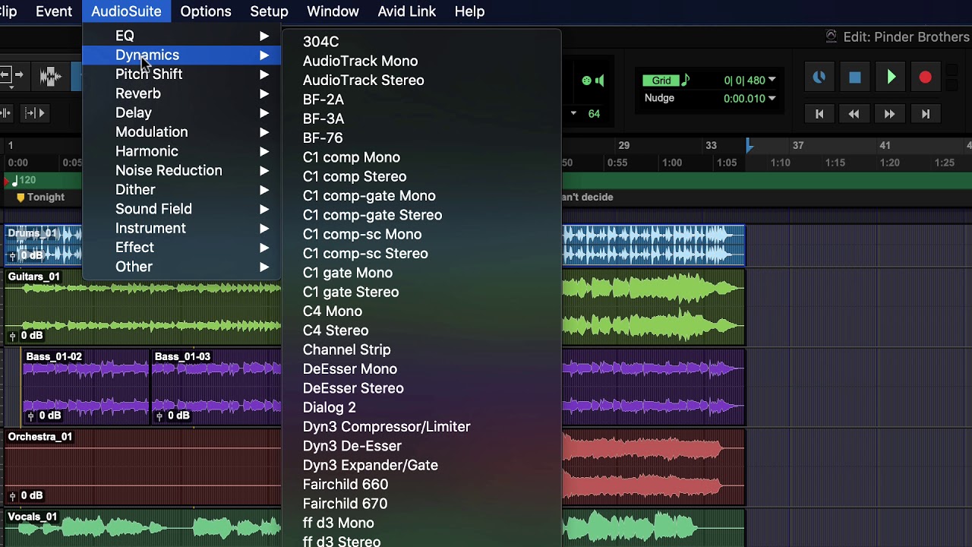Expand the Effect submenu
Image resolution: width=972 pixels, height=547 pixels.
pos(181,248)
